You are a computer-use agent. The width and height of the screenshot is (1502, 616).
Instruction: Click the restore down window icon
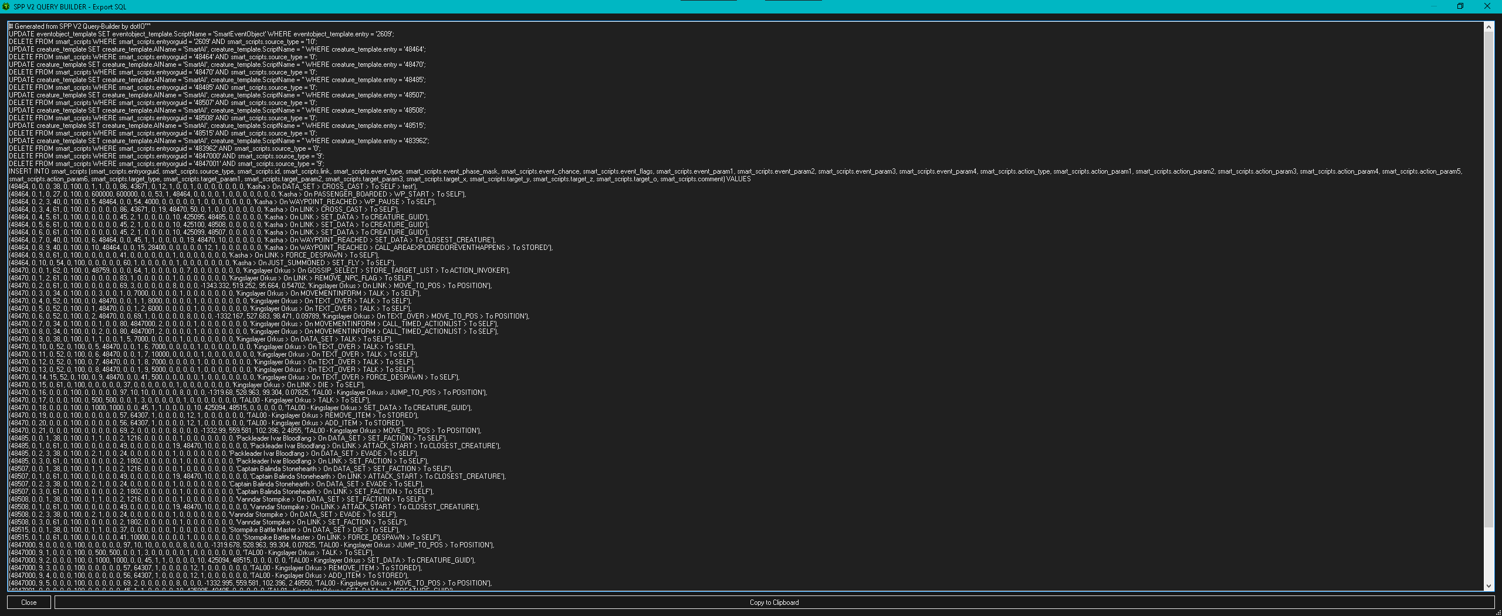coord(1460,6)
